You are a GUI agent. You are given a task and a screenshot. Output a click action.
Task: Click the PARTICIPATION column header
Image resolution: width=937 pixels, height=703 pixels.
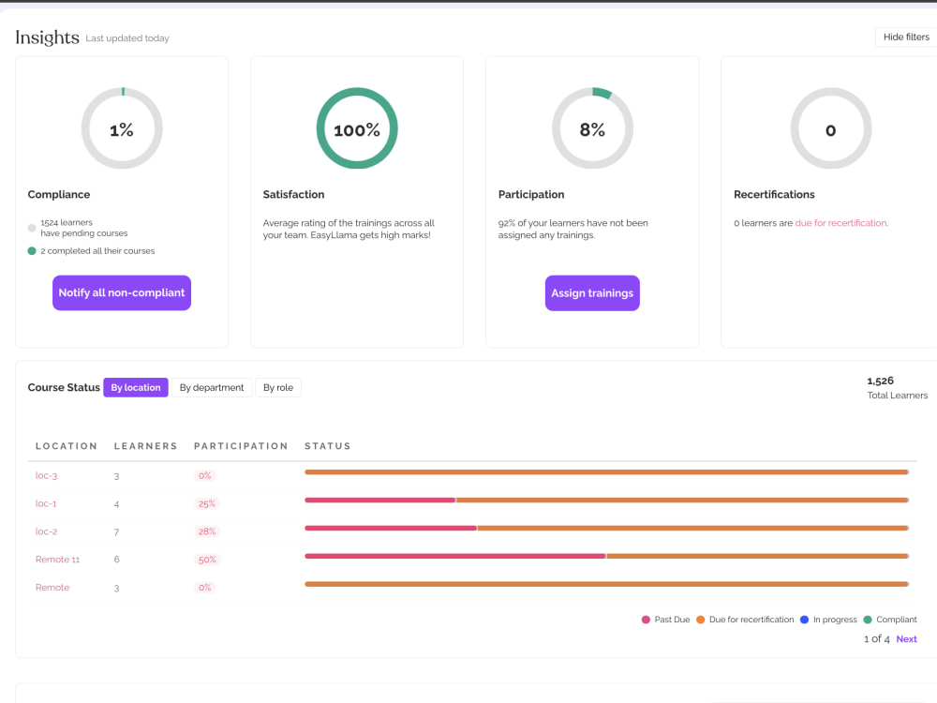241,446
